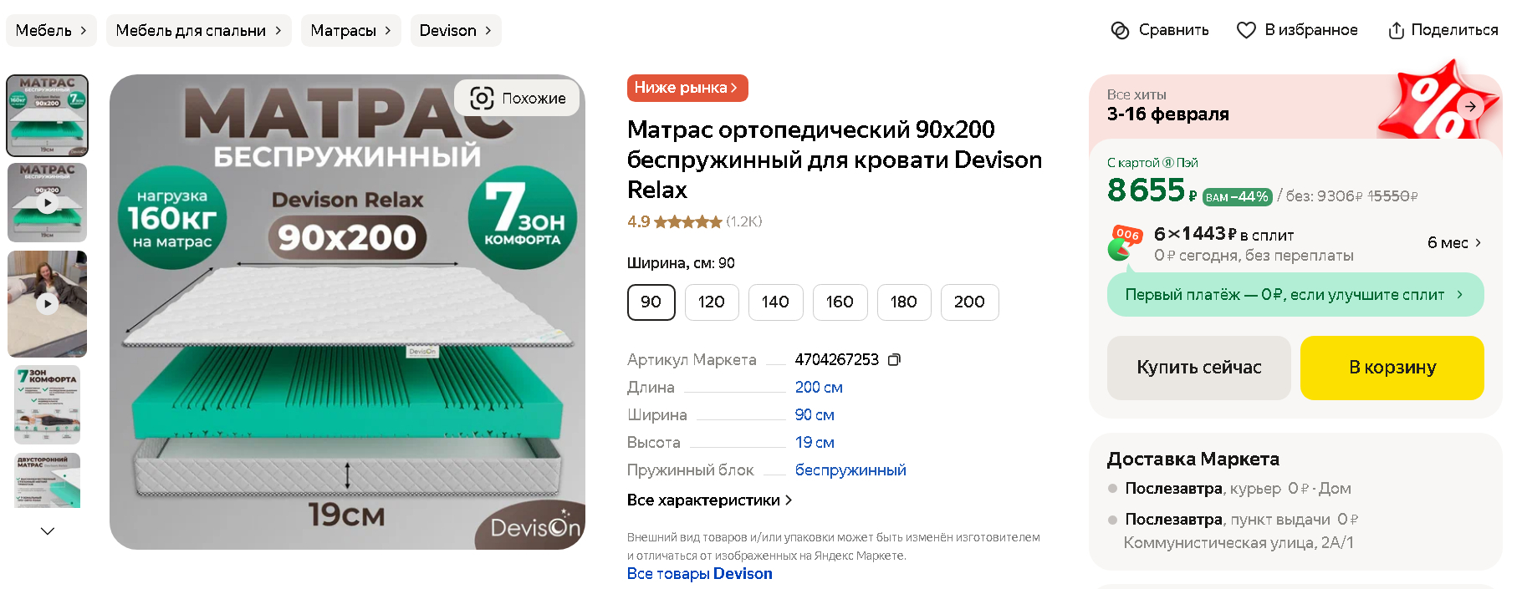Click the Ниже рынка price badge
Viewport: 1522px width, 589px height.
point(687,88)
